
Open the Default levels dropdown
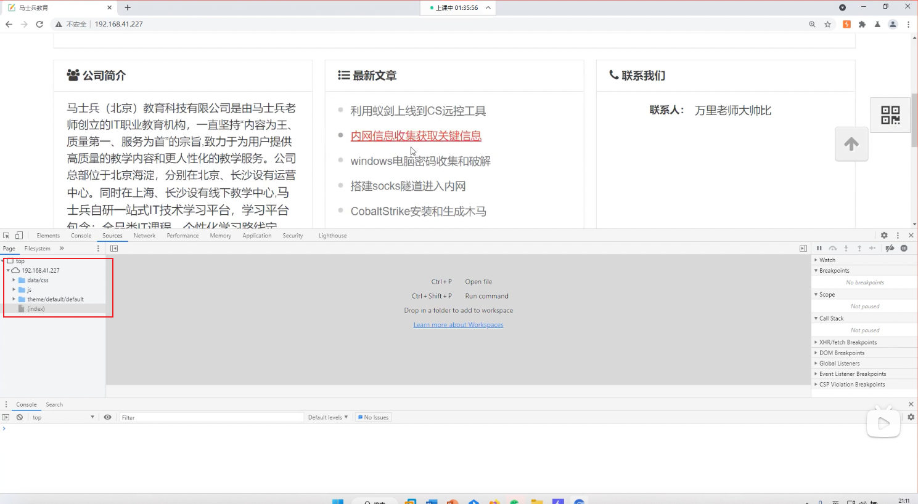[327, 417]
